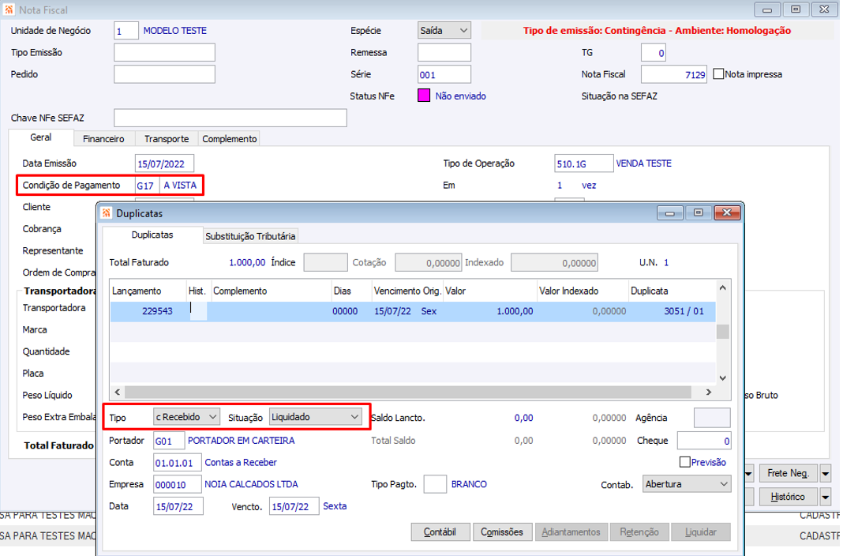Click the Vencimento Orig. column header
843x556 pixels.
tap(407, 291)
